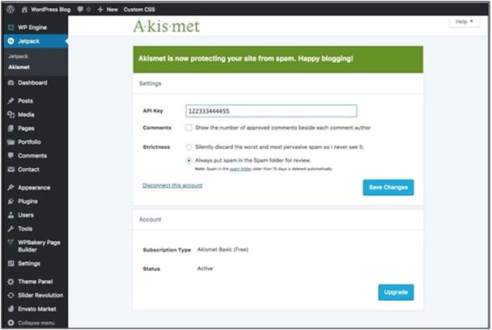This screenshot has height=330, width=492.
Task: Click the Settings section header
Action: (150, 83)
